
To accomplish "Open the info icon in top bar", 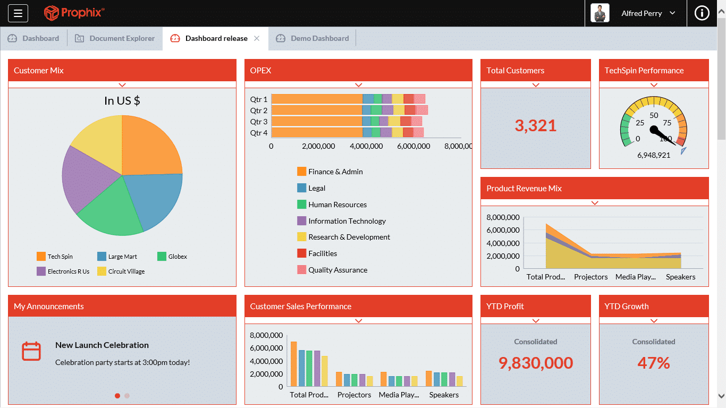I will tap(702, 13).
